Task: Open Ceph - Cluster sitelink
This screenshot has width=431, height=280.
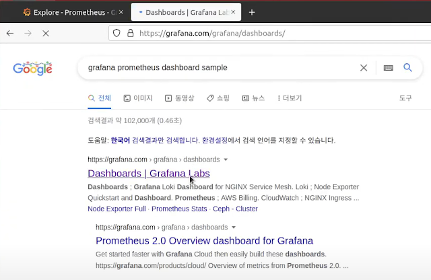Action: (x=235, y=209)
